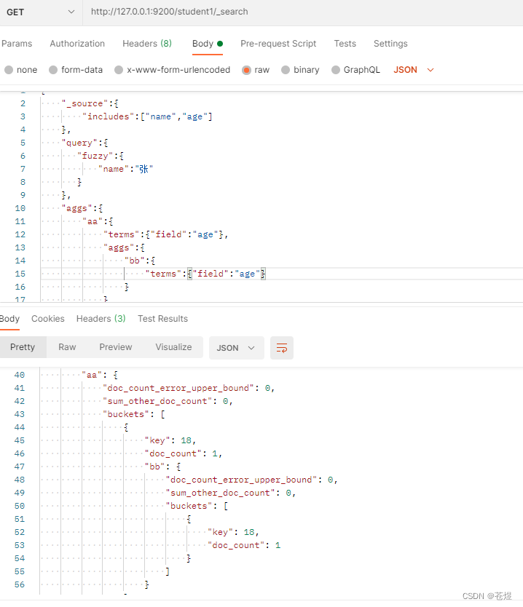This screenshot has height=607, width=523.
Task: Switch to the Authorization tab
Action: pos(77,44)
